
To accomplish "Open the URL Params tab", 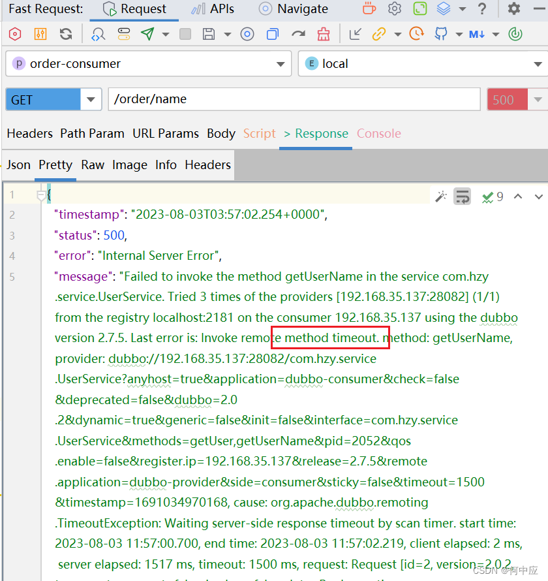I will [166, 133].
